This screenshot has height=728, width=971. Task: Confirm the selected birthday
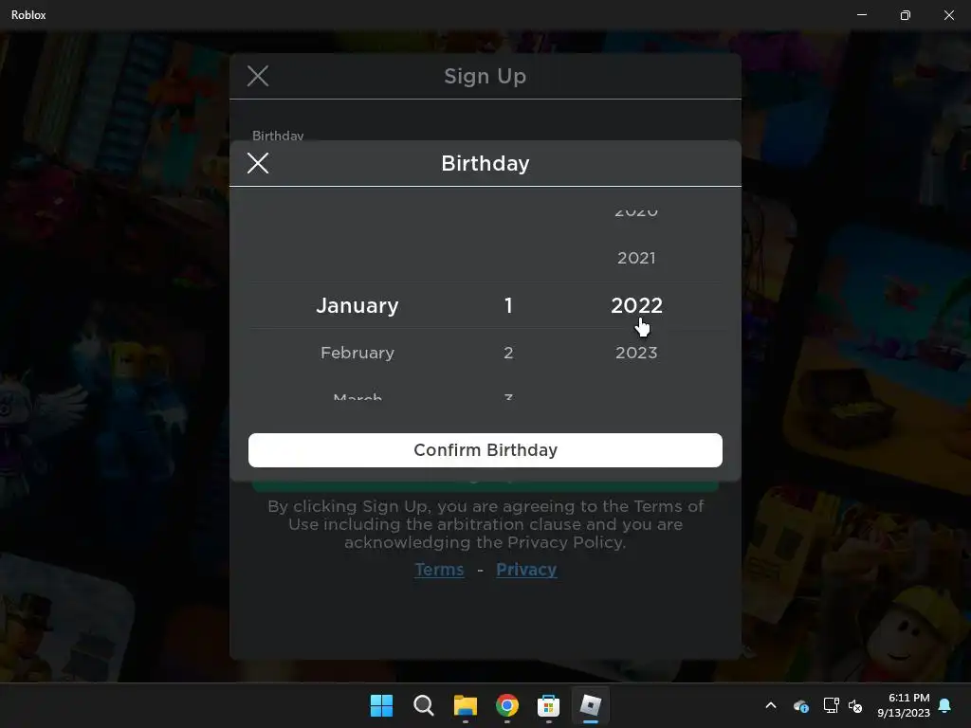(x=485, y=450)
